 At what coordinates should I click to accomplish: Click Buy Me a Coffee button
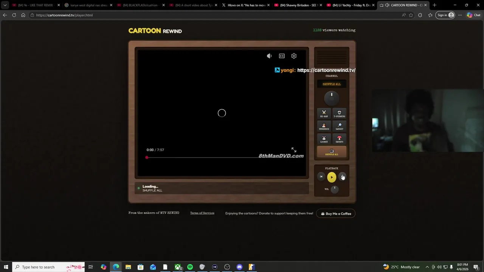336,213
